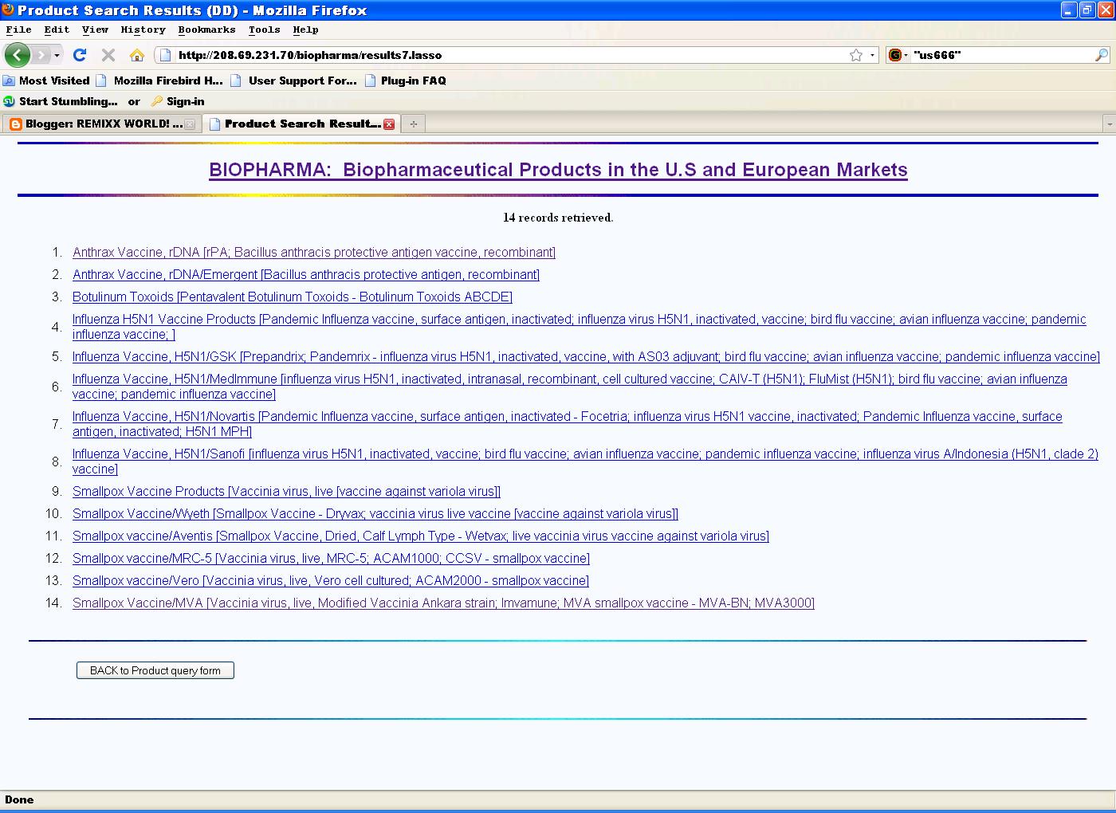The image size is (1116, 813).
Task: Open the Botulinum Toxoids link
Action: click(293, 297)
